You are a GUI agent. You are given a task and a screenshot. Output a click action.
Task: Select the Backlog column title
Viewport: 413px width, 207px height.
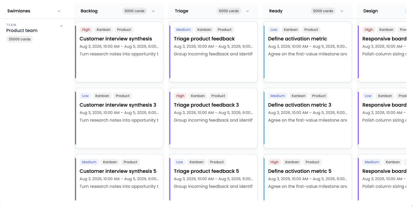pos(89,11)
